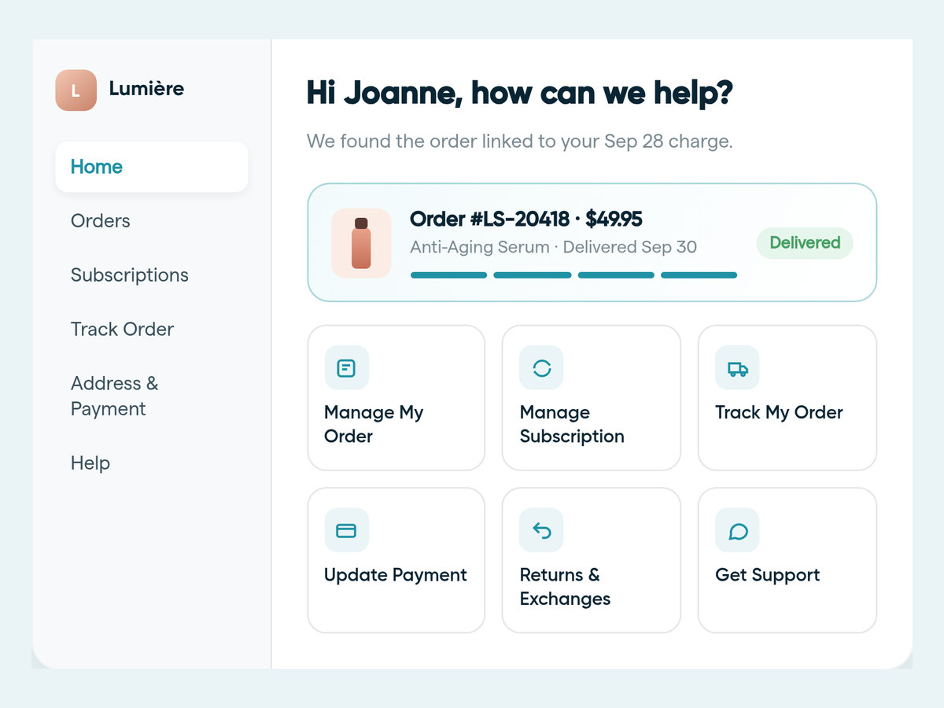Open the Home sidebar item

coord(152,167)
